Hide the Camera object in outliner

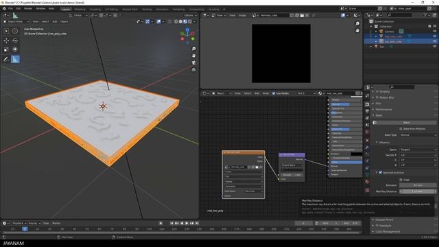(x=435, y=32)
